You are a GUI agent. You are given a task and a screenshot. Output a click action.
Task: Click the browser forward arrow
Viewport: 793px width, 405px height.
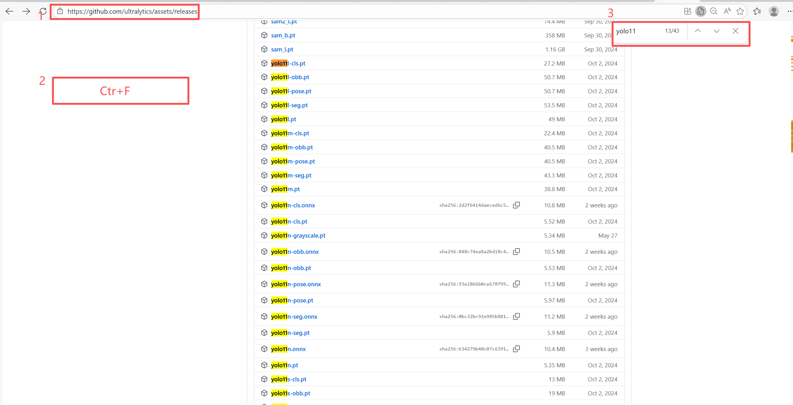[x=26, y=12]
